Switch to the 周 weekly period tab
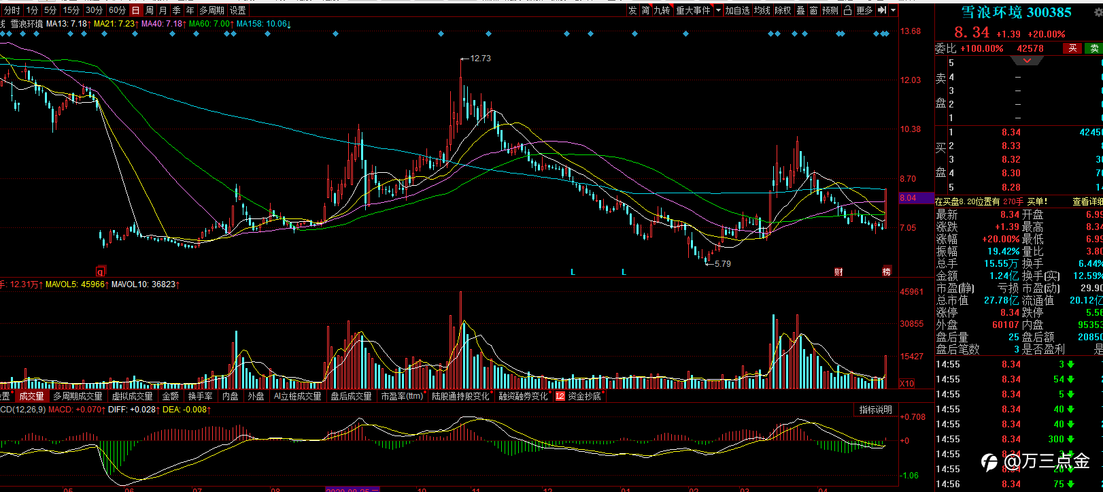 149,10
